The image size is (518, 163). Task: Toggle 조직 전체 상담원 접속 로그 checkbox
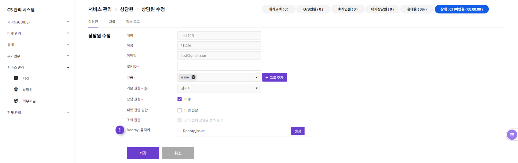(x=179, y=120)
